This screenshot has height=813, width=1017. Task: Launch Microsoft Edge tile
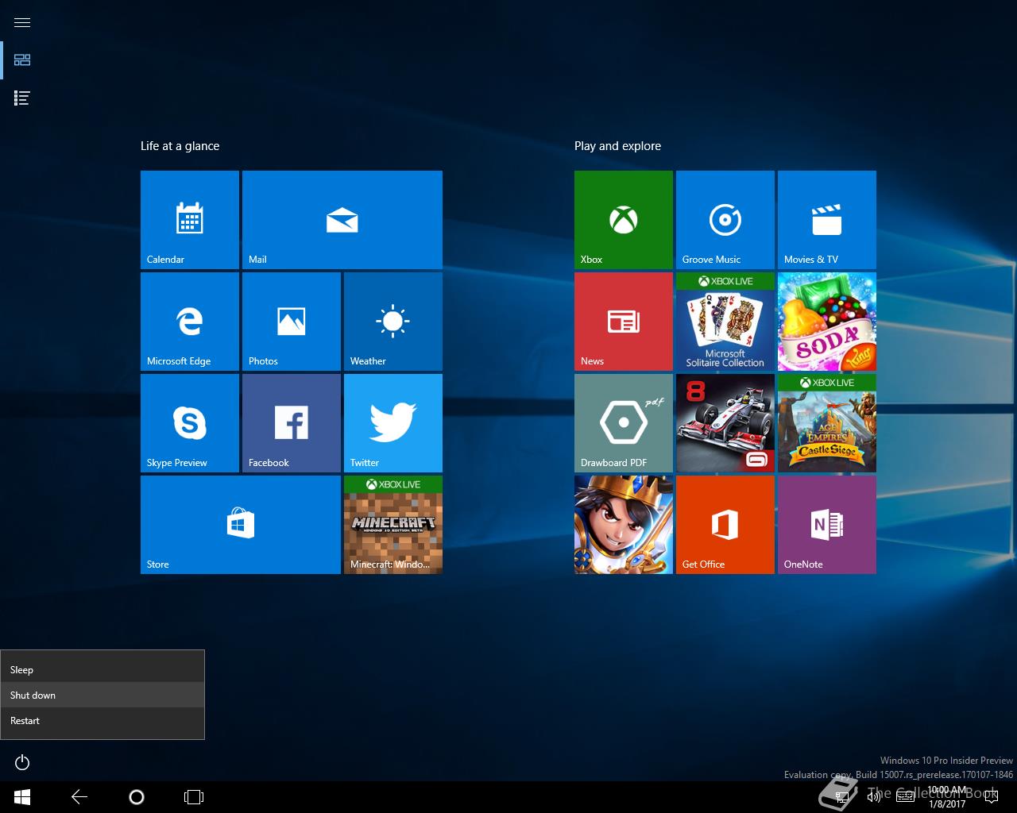pos(190,322)
